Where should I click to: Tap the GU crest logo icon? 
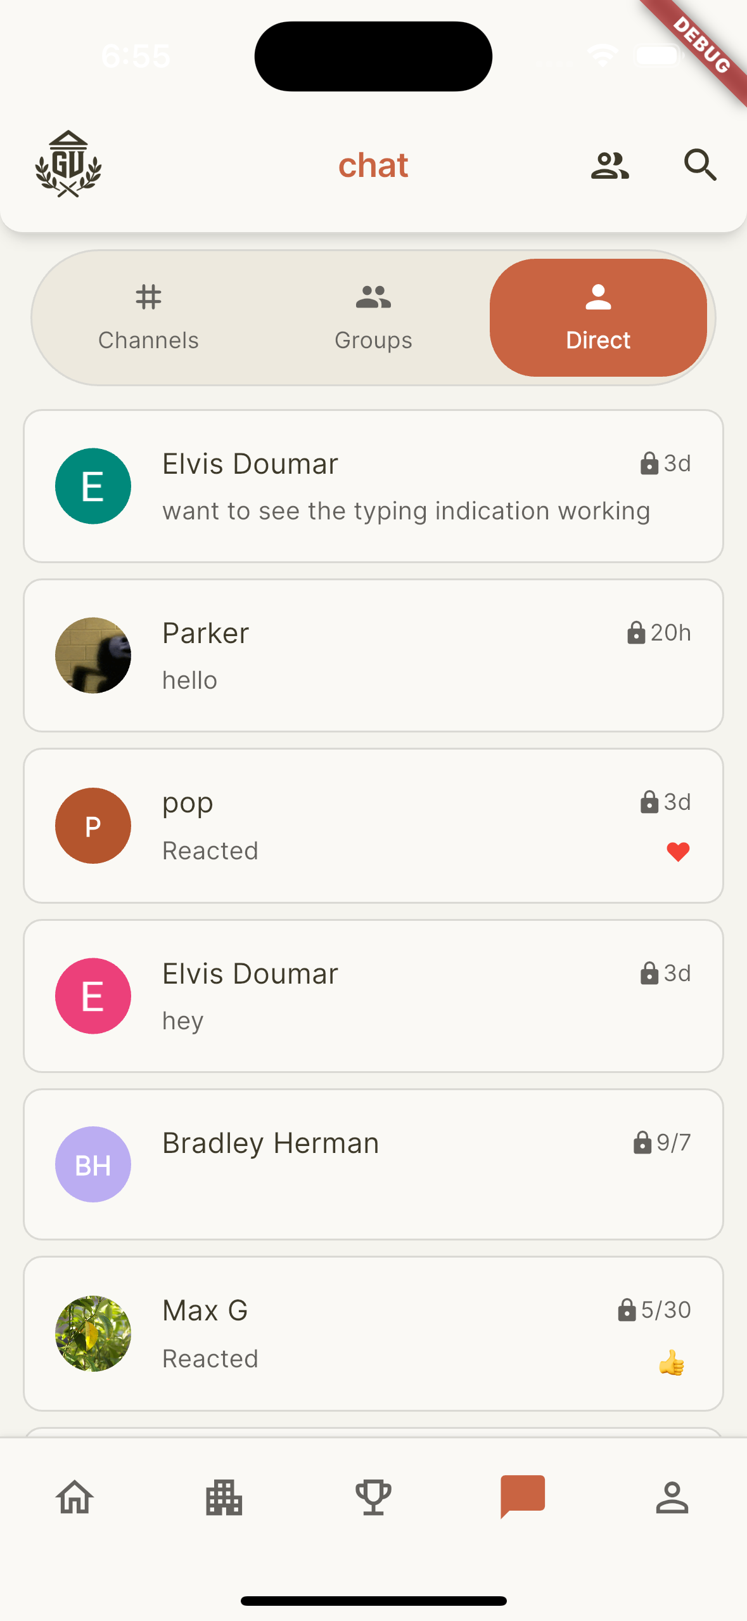point(68,164)
